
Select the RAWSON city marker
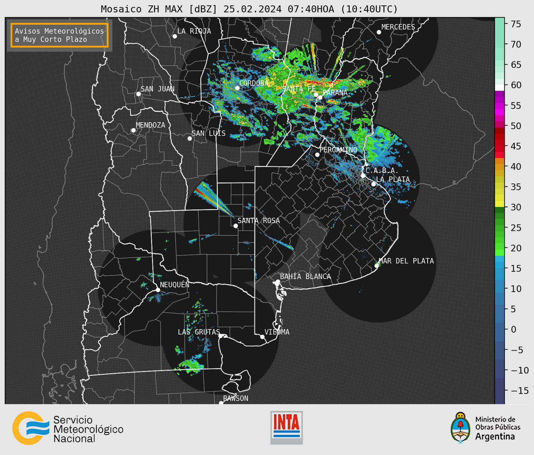(221, 403)
